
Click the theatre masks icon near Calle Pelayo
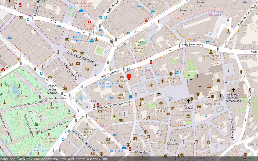click(x=87, y=69)
